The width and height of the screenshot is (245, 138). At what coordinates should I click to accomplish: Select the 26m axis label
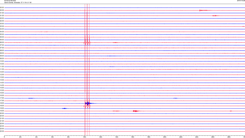click(213, 137)
